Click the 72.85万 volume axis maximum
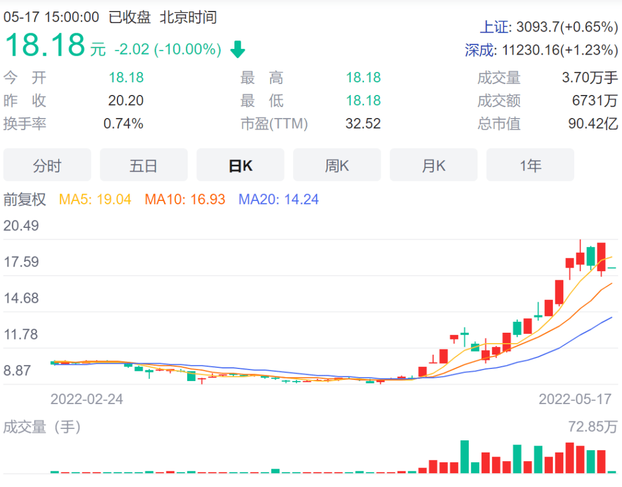This screenshot has width=622, height=487. (x=593, y=427)
